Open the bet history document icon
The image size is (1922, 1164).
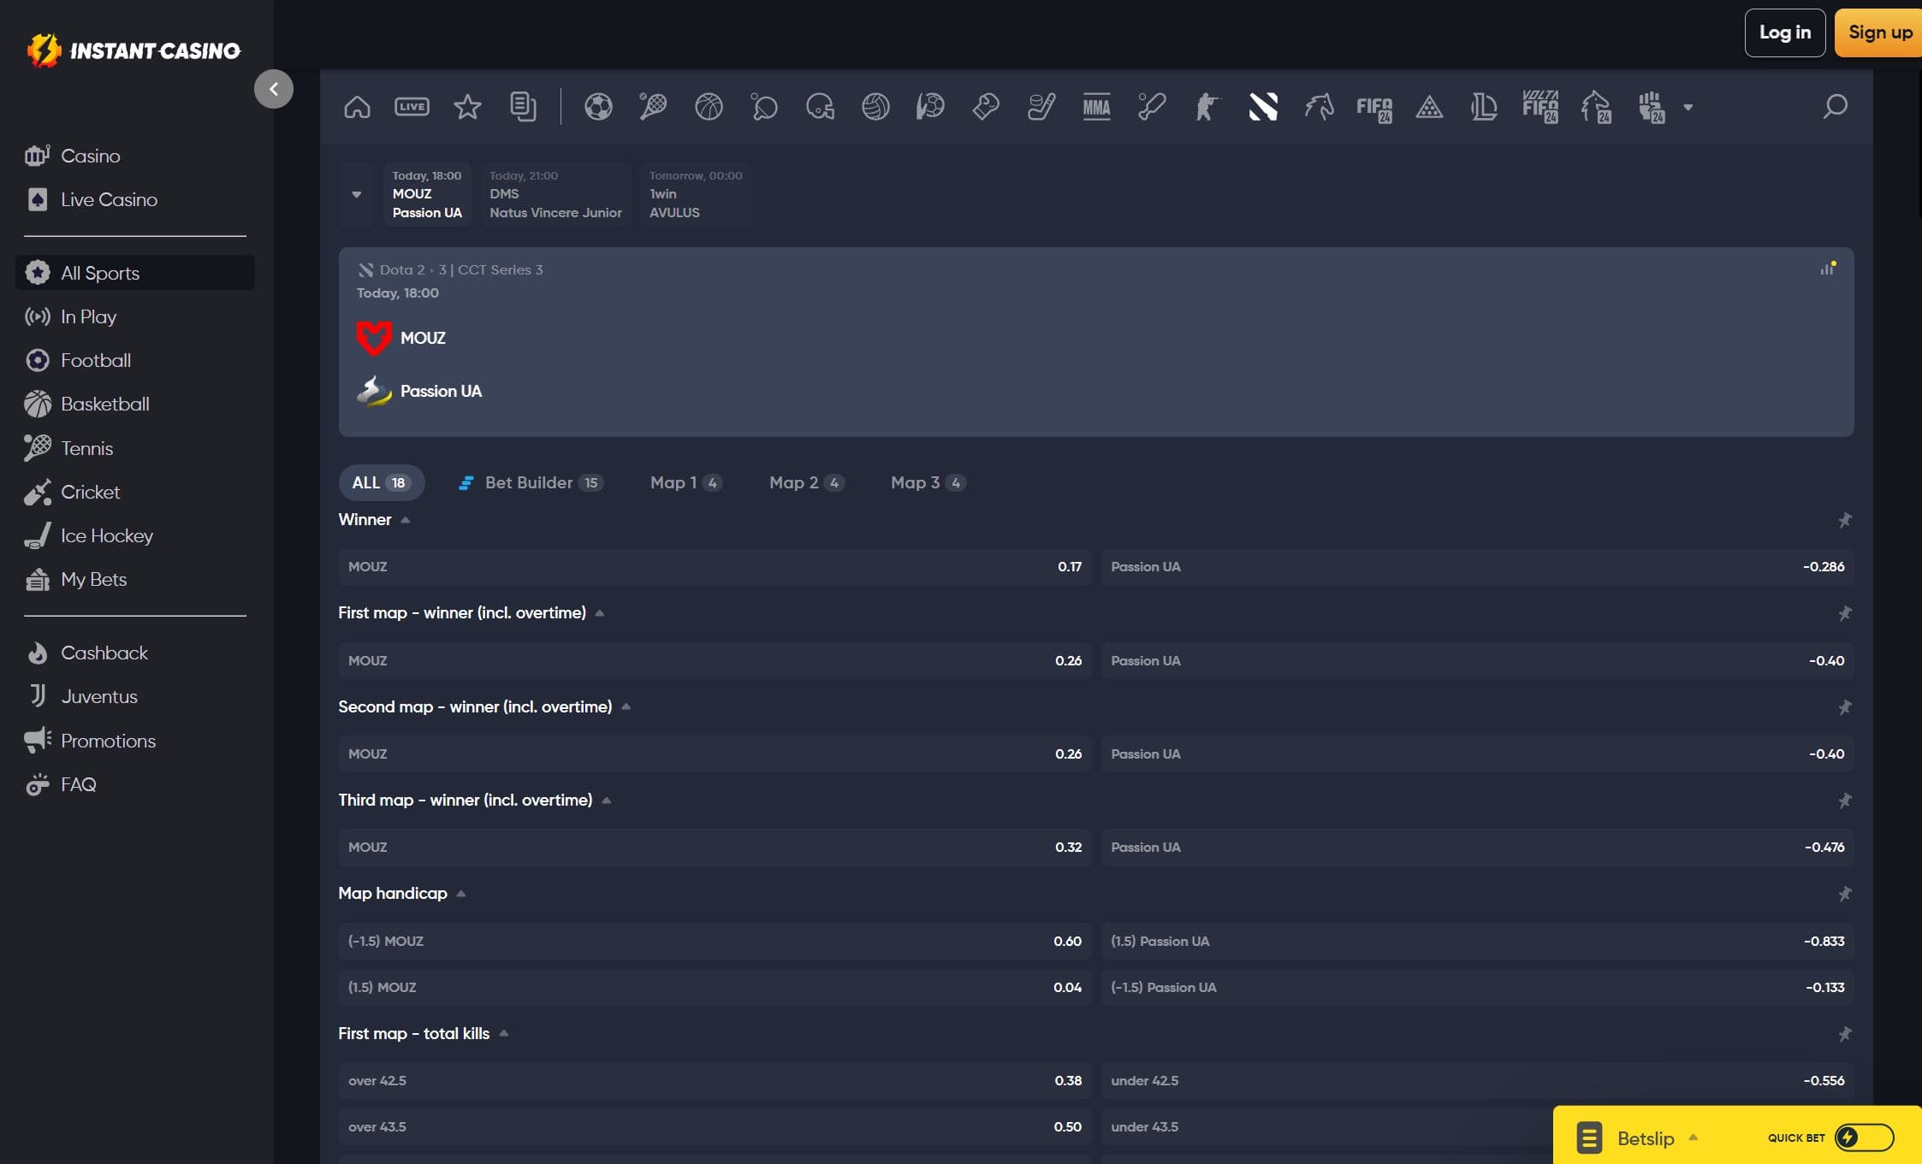click(523, 107)
